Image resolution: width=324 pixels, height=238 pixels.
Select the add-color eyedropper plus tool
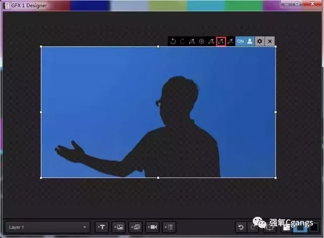pyautogui.click(x=221, y=41)
